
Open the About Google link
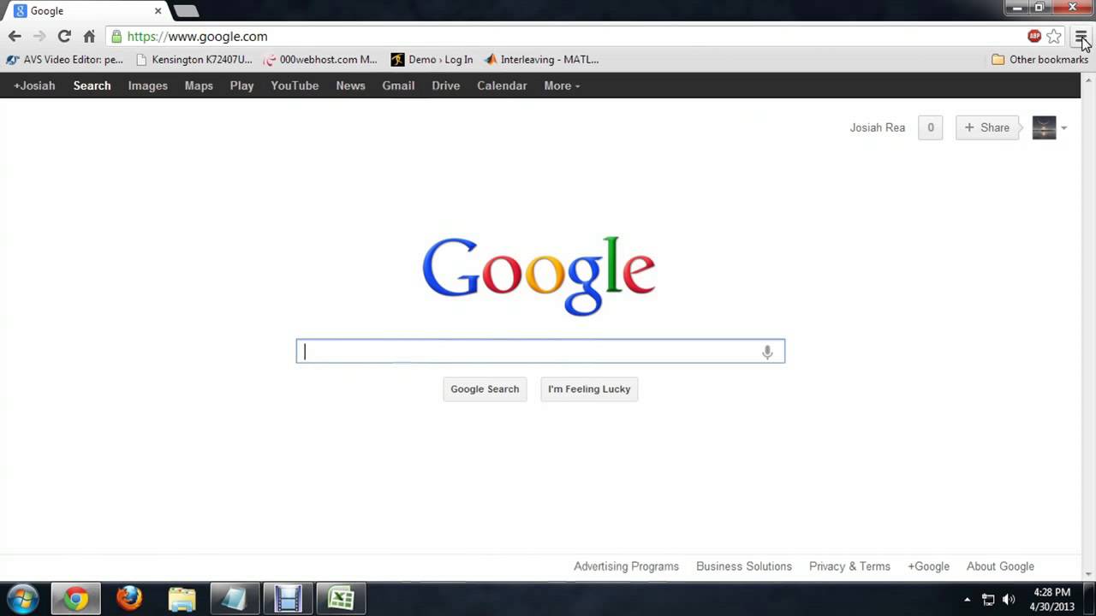point(1000,566)
